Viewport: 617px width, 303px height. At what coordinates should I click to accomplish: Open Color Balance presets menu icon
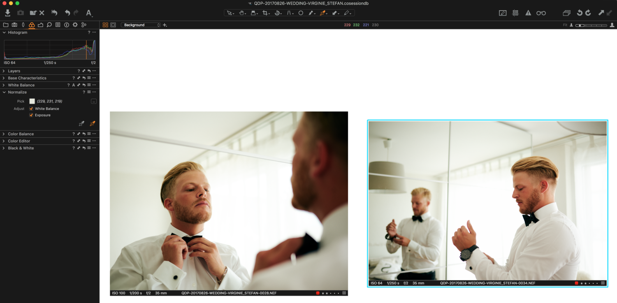pyautogui.click(x=89, y=134)
